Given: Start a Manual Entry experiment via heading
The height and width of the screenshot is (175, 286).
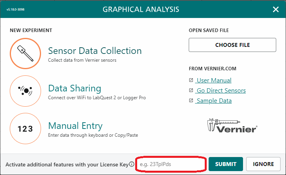Looking at the screenshot, I should coord(75,126).
